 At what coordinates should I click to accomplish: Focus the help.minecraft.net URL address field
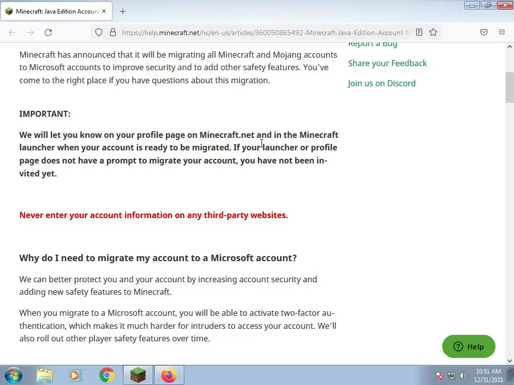(265, 33)
